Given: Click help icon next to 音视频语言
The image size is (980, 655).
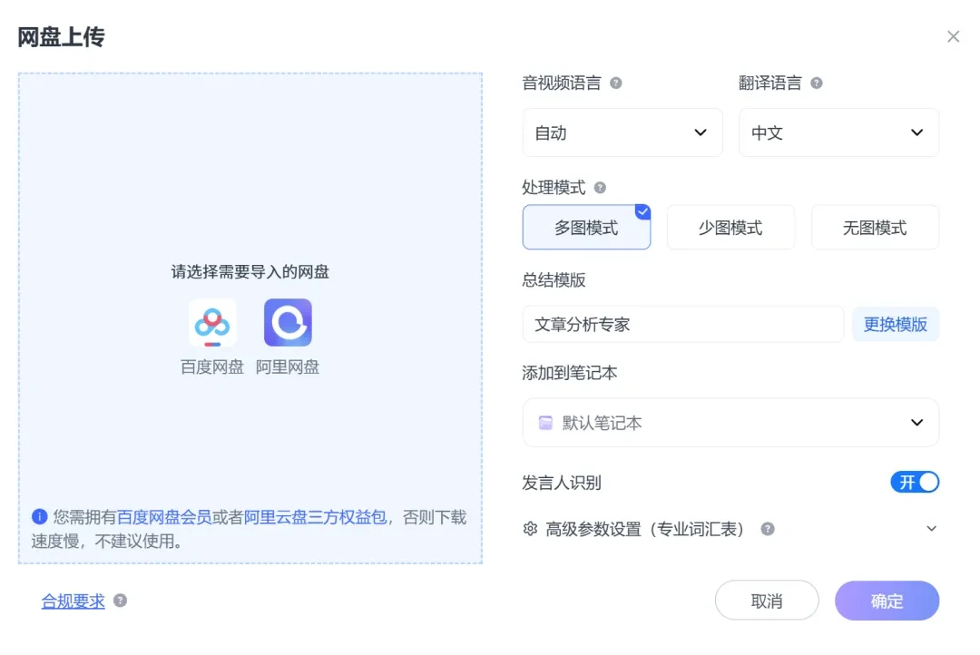Looking at the screenshot, I should pyautogui.click(x=616, y=83).
